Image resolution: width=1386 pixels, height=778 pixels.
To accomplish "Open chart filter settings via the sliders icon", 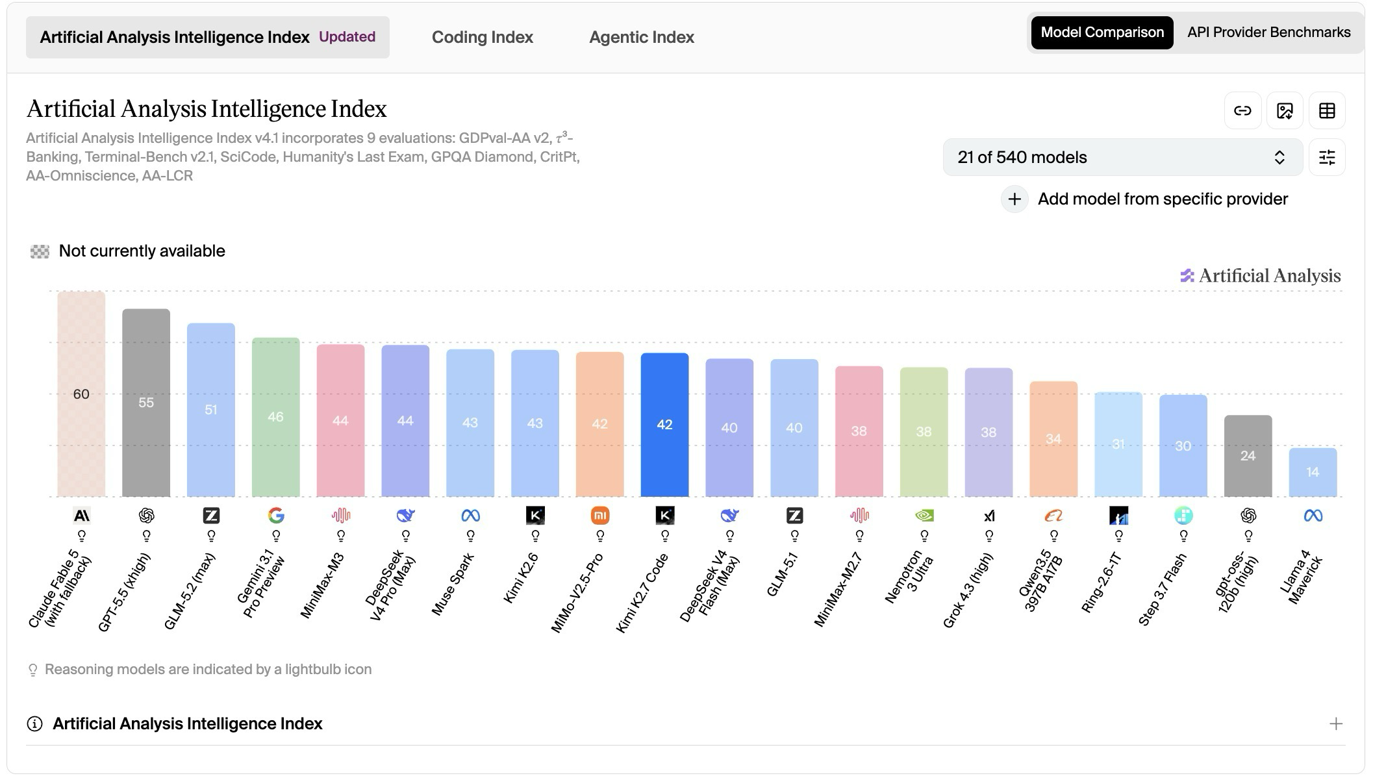I will click(1327, 157).
